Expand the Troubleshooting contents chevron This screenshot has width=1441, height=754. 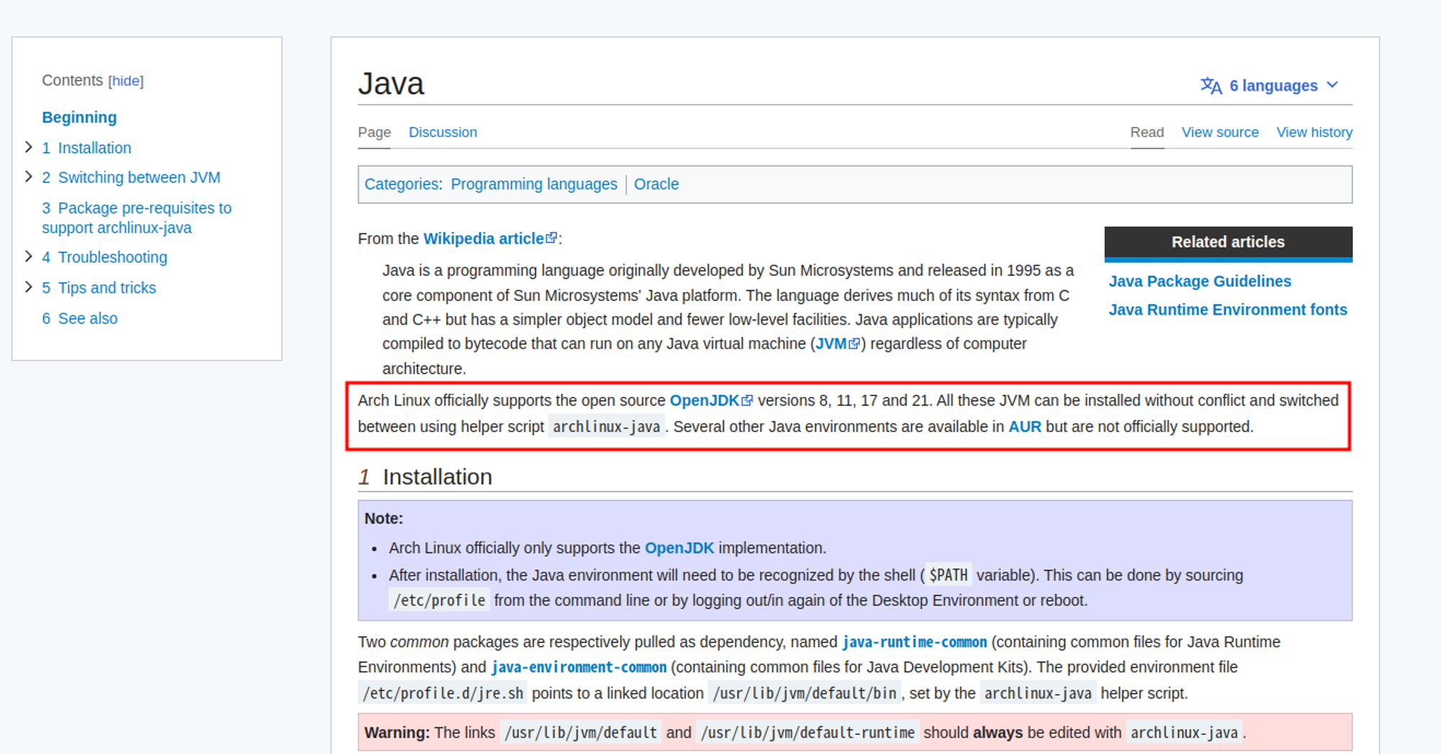29,257
